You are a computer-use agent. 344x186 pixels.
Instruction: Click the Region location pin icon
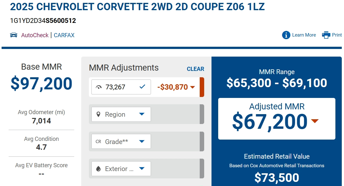click(98, 114)
